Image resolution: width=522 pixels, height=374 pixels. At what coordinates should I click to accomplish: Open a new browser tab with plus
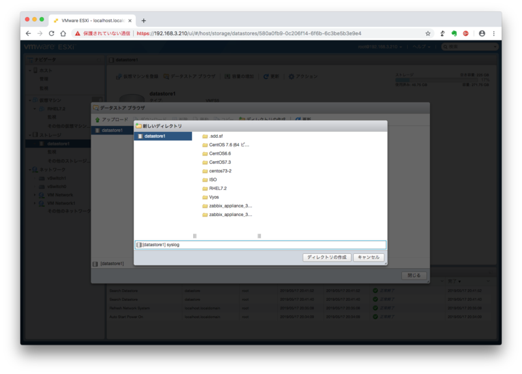(144, 21)
